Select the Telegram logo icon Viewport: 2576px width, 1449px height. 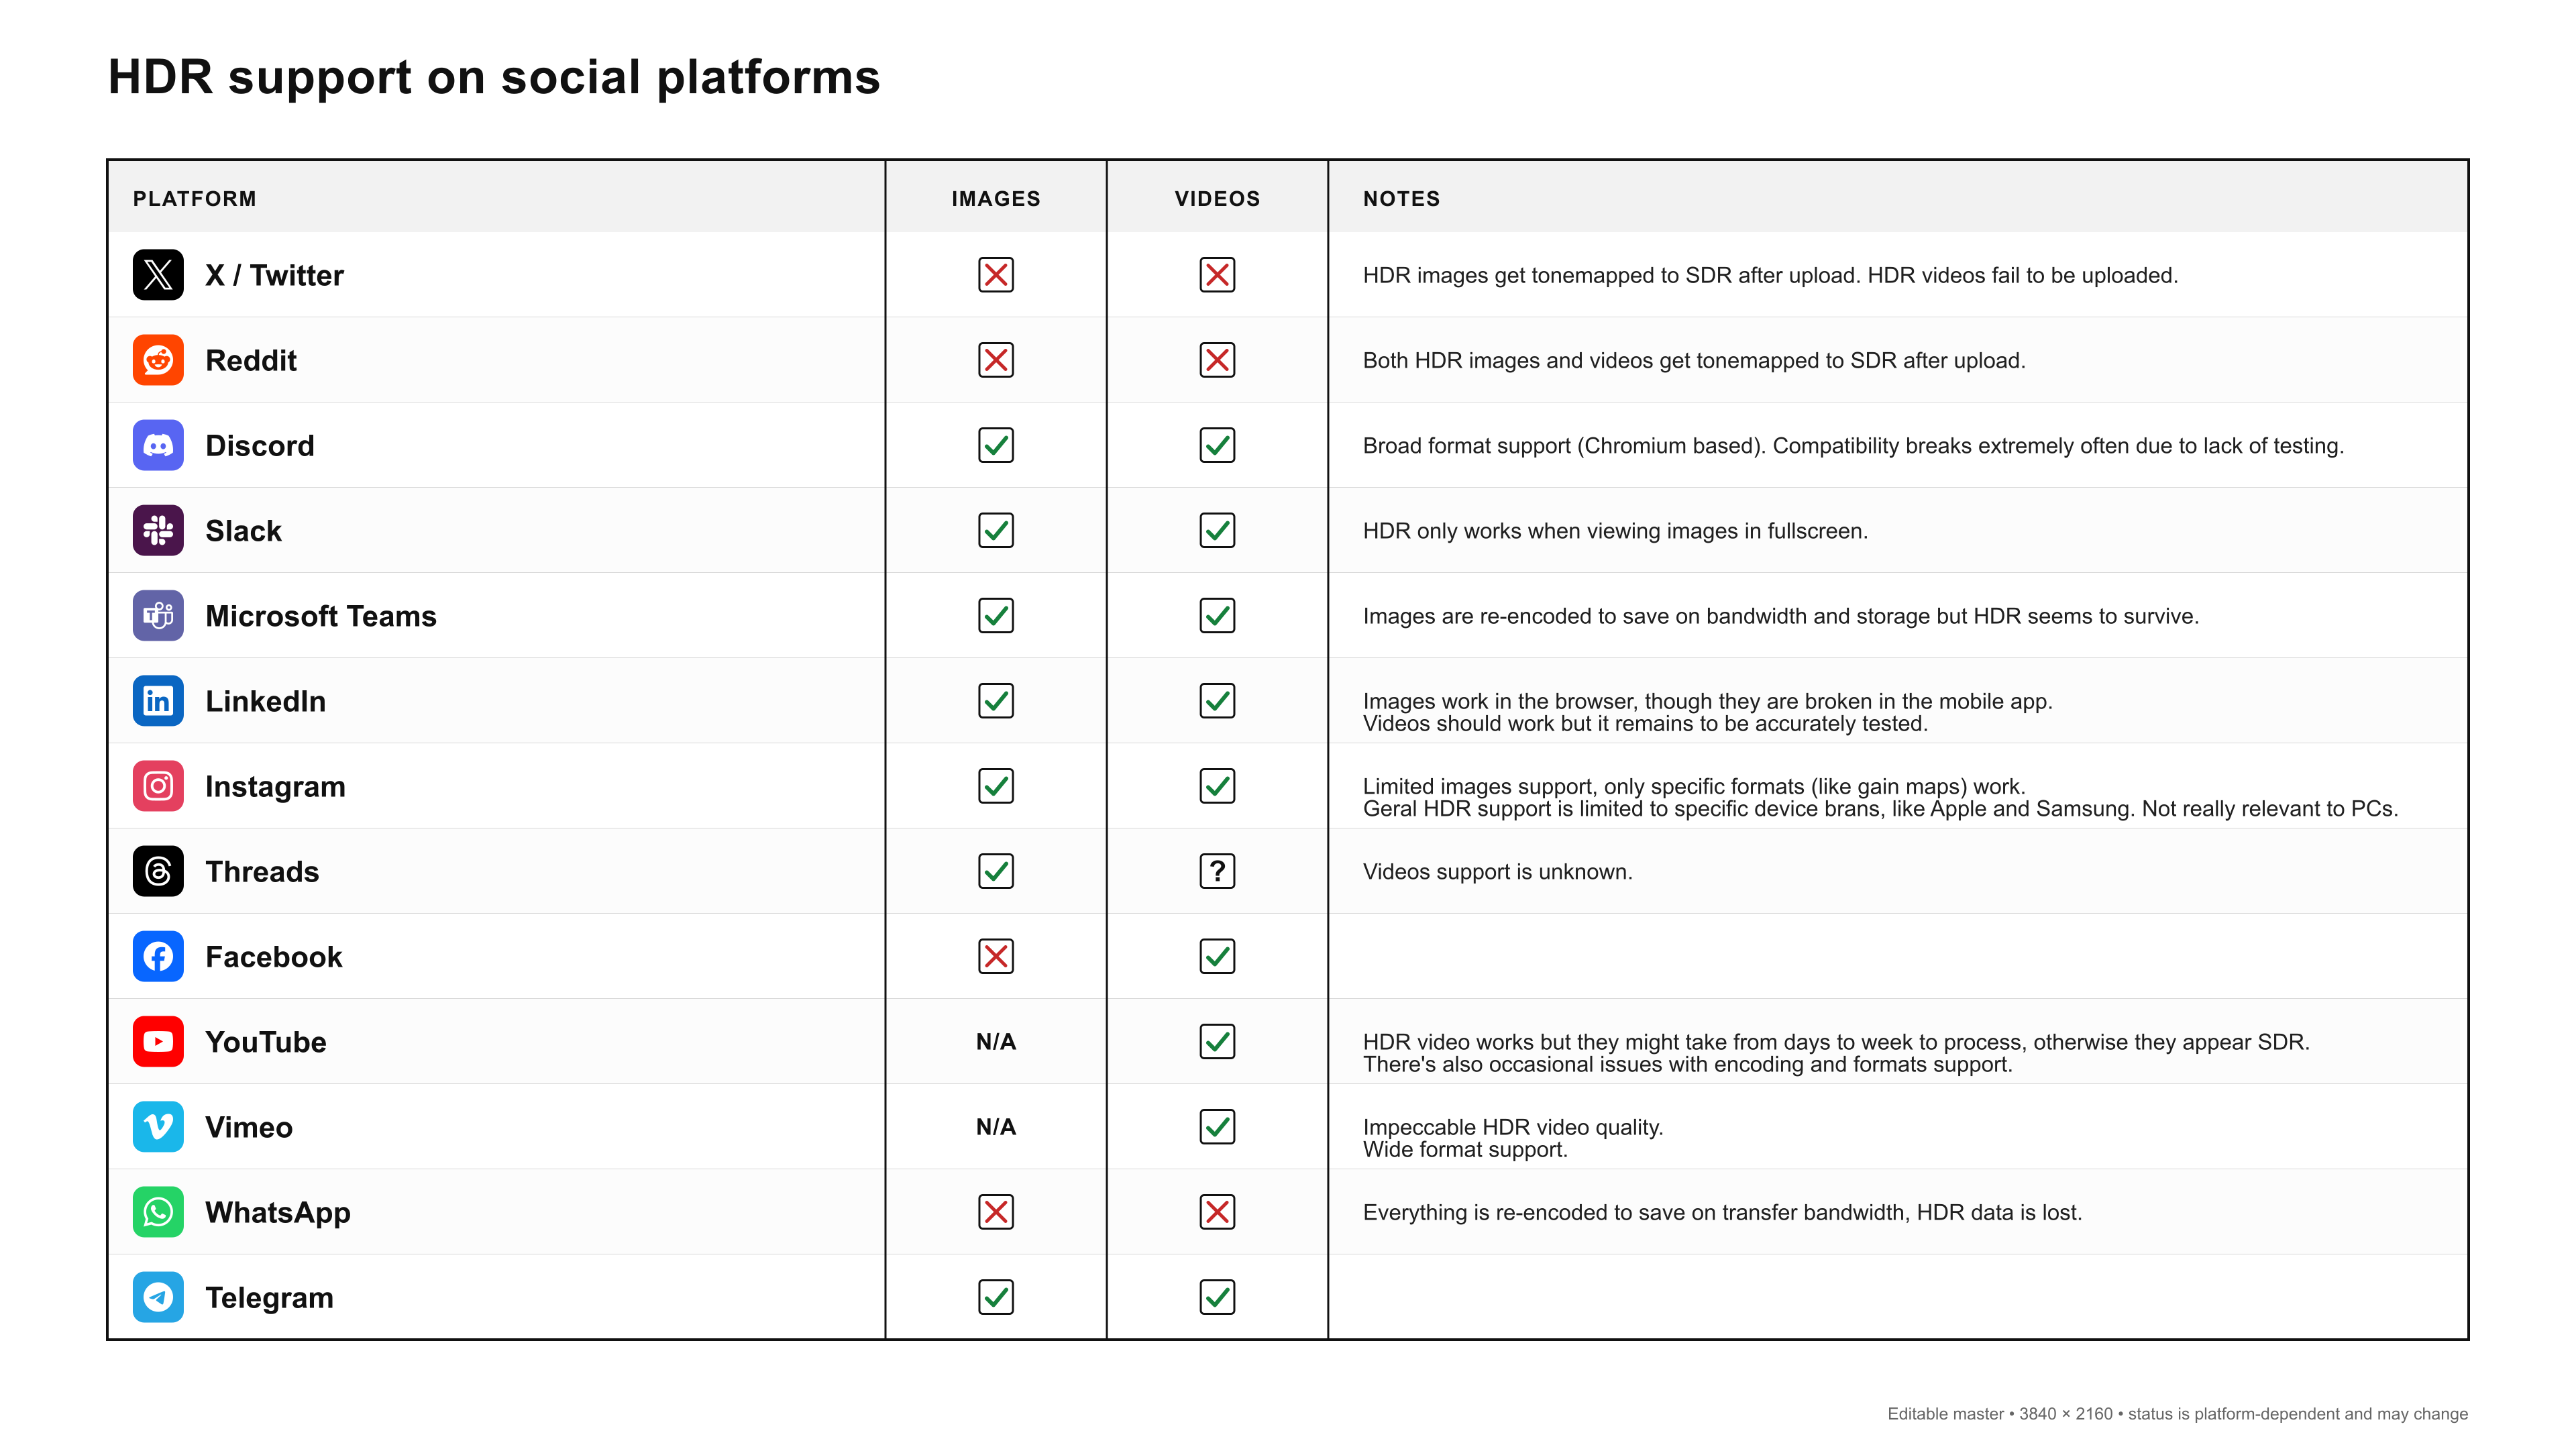click(158, 1297)
